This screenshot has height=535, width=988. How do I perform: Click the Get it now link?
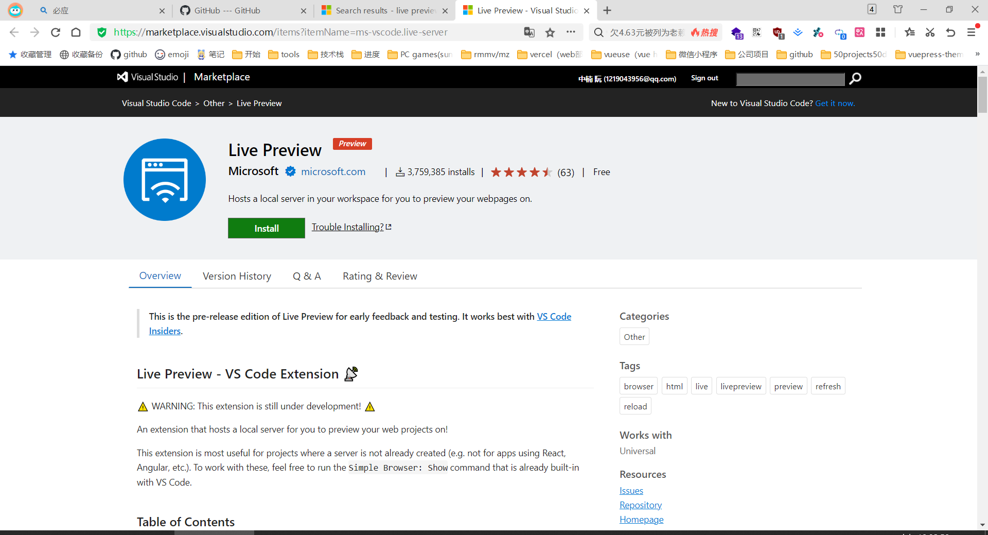click(835, 103)
